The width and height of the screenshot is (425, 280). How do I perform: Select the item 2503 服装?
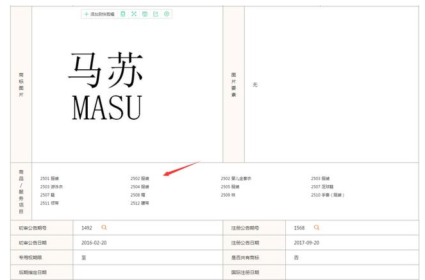click(320, 179)
